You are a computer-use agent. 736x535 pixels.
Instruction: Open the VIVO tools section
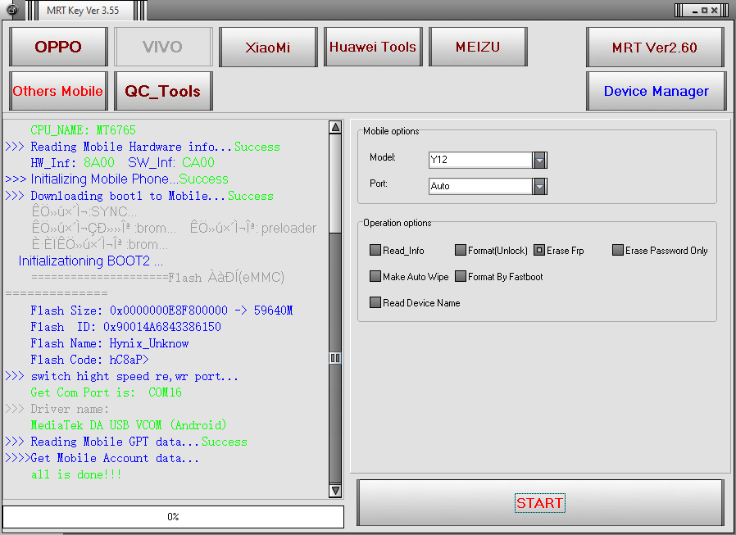tap(163, 47)
